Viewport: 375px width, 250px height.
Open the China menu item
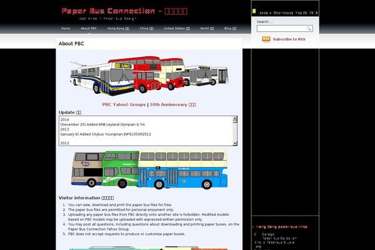[147, 28]
